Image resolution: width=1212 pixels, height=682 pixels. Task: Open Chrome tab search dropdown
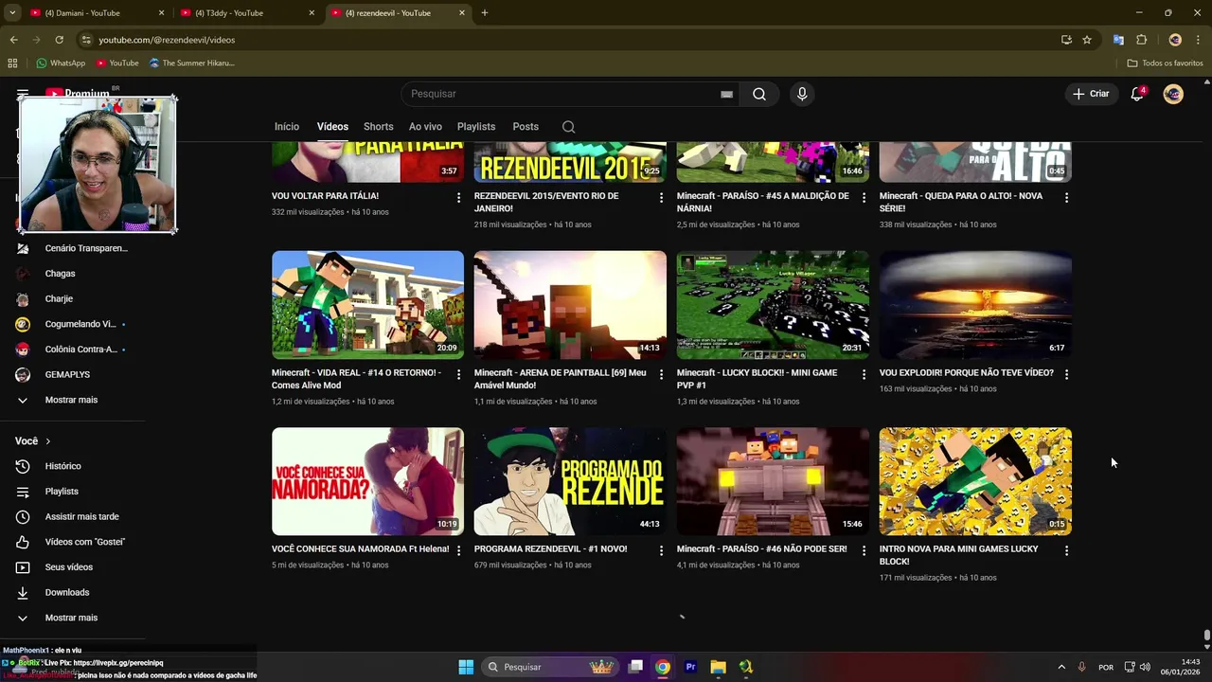12,13
